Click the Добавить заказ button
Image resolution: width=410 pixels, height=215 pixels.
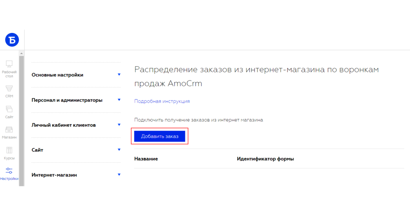159,136
